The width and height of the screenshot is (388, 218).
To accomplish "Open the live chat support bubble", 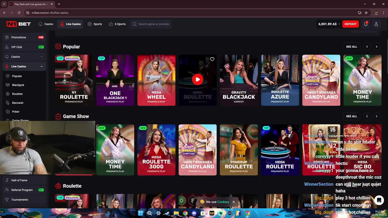I will pyautogui.click(x=379, y=200).
